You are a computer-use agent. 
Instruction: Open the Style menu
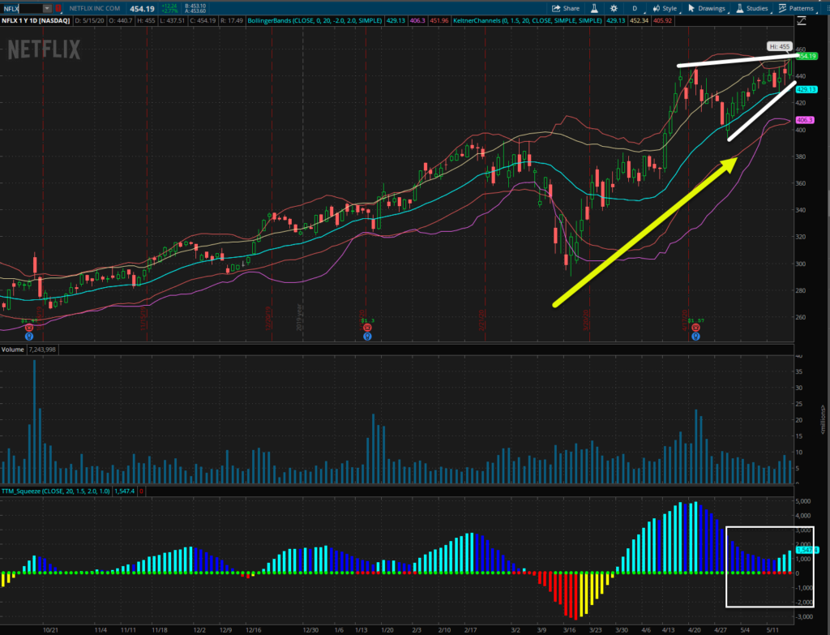click(665, 8)
